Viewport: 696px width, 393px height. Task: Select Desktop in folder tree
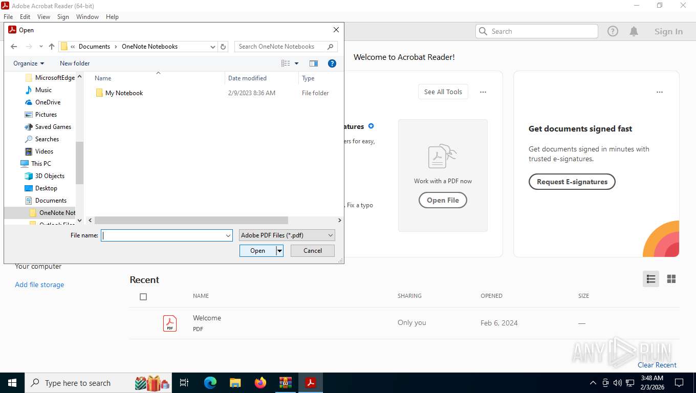pos(46,188)
